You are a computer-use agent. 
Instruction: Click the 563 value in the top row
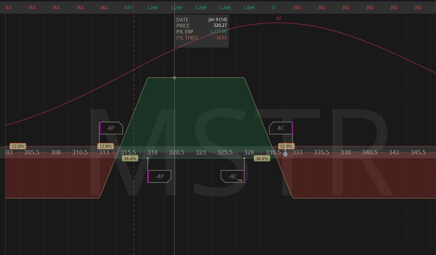[104, 8]
